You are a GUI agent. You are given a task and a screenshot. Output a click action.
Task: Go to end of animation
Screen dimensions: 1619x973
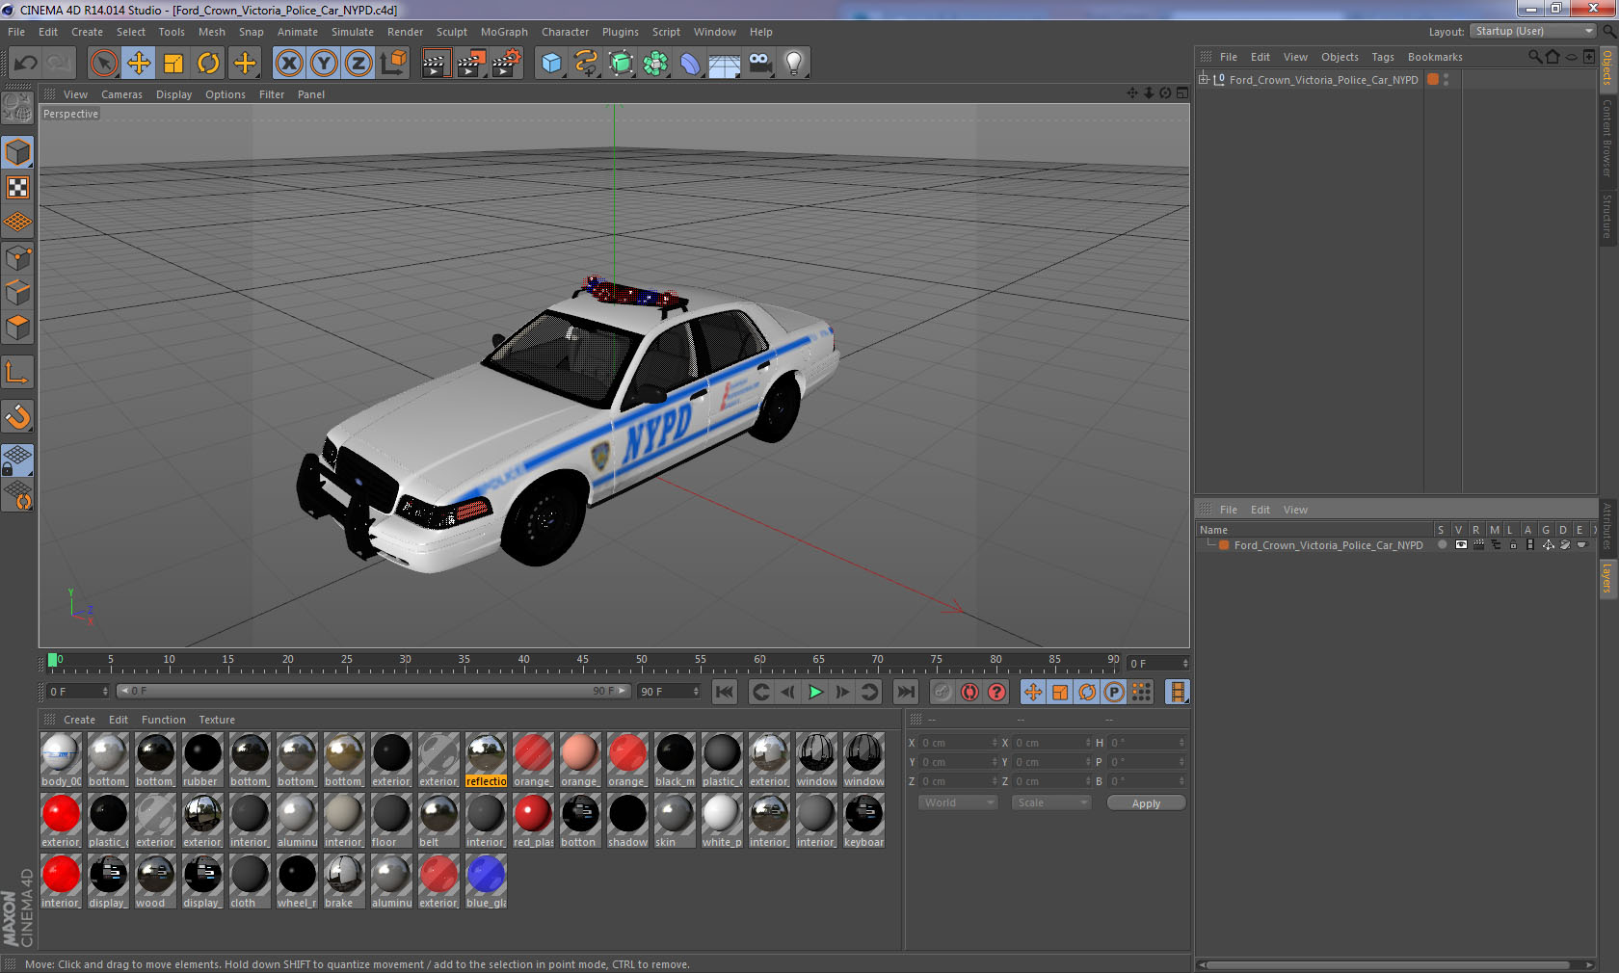(x=906, y=692)
